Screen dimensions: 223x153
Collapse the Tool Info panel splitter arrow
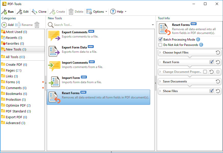tap(156, 83)
